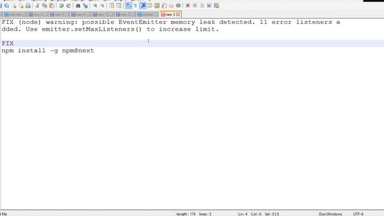The height and width of the screenshot is (216, 384).
Task: Toggle Show All Characters pilcrow icon
Action: click(x=136, y=5)
